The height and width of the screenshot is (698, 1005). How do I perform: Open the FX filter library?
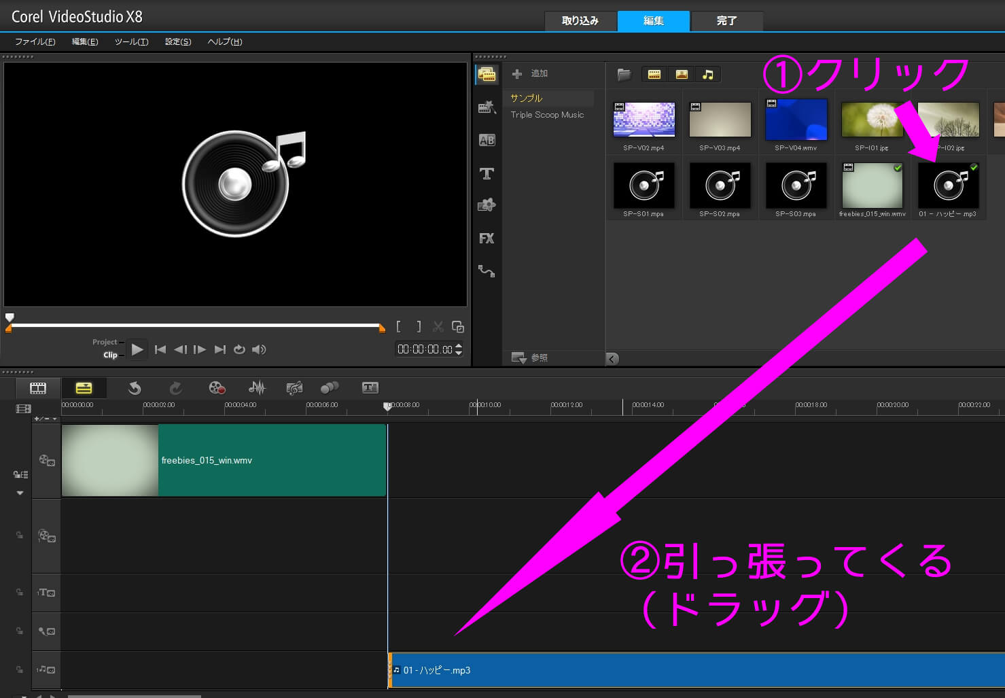point(487,239)
